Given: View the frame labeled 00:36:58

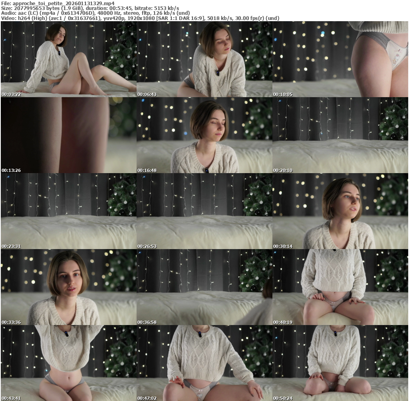Looking at the screenshot, I should pyautogui.click(x=204, y=287).
